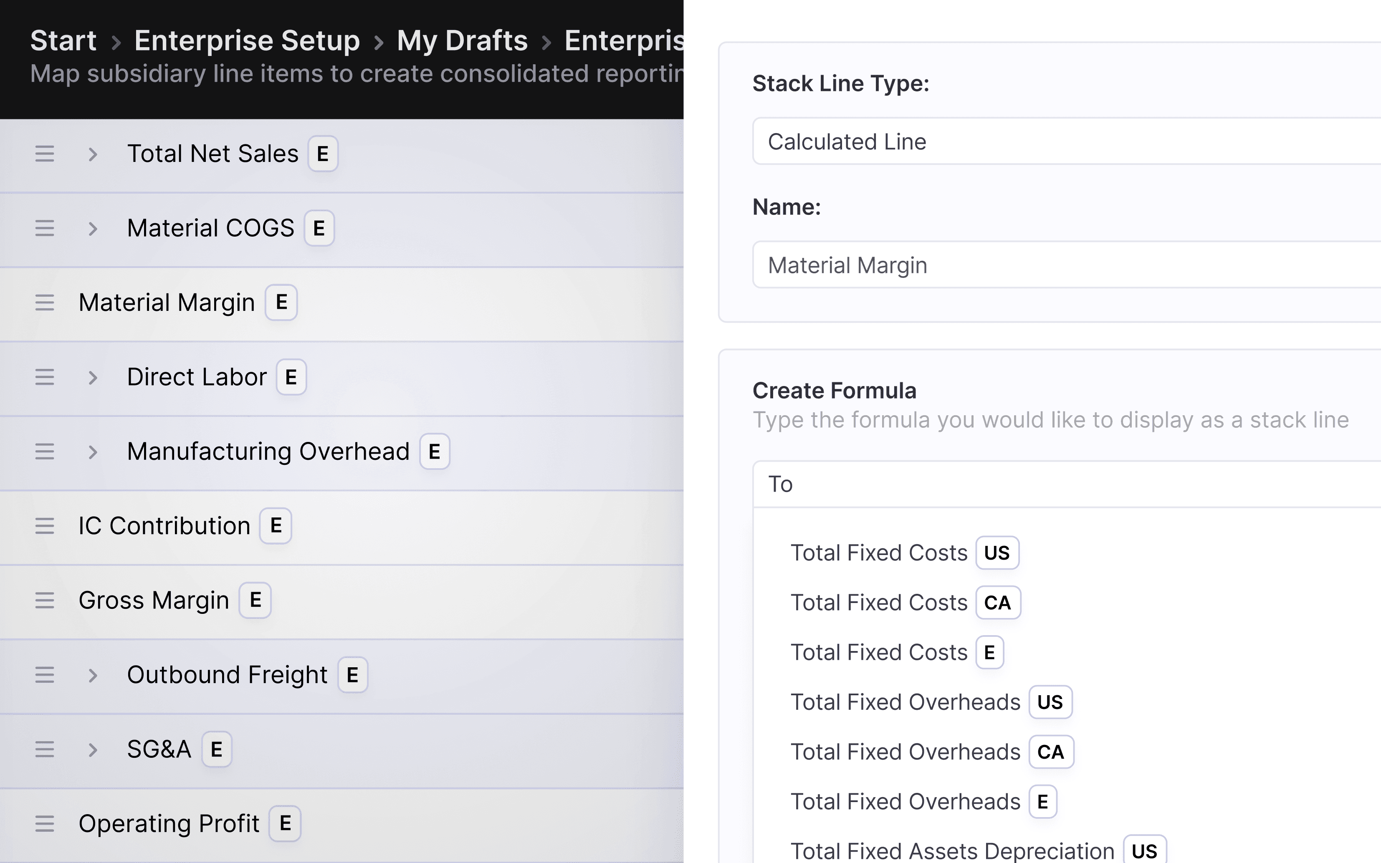Click the SG&A row drag handle
The height and width of the screenshot is (863, 1381).
[x=45, y=749]
